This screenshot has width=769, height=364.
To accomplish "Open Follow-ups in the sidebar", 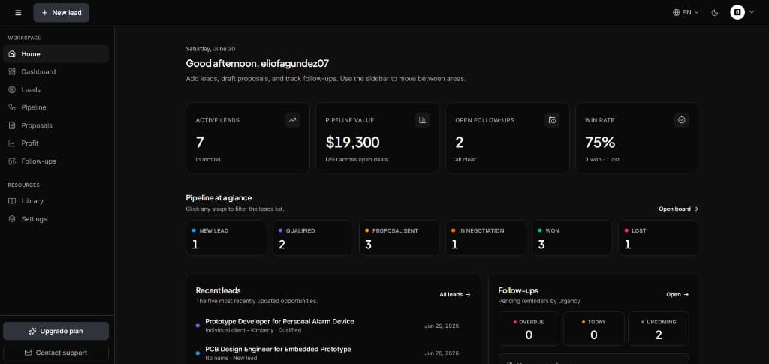I will click(56, 161).
